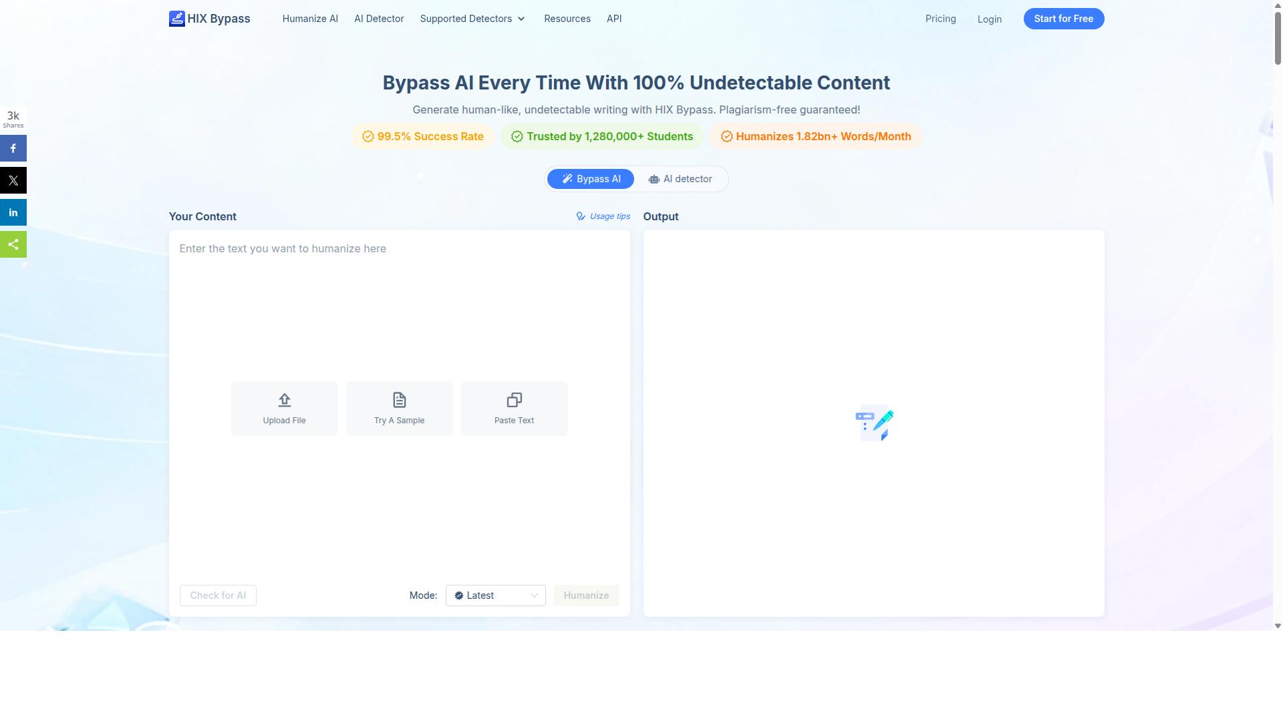
Task: Click the 99.5% Success Rate badge
Action: (422, 136)
